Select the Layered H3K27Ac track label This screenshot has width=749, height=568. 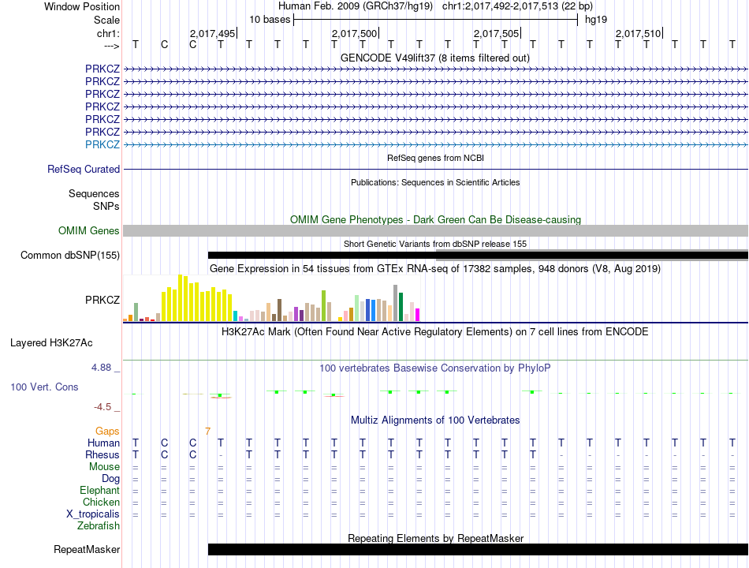(x=51, y=343)
